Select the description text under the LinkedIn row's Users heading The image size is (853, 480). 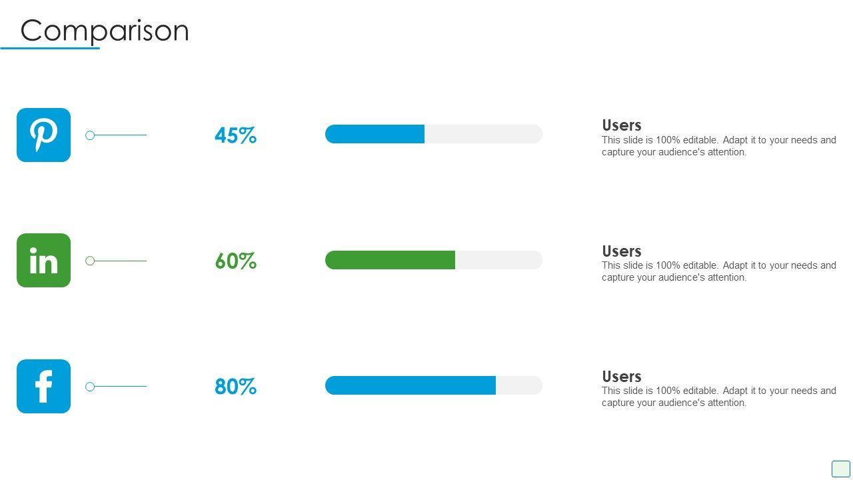tap(718, 271)
